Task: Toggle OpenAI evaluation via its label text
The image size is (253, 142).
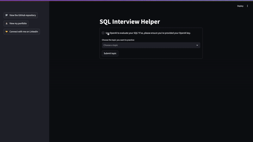Action: pyautogui.click(x=149, y=33)
